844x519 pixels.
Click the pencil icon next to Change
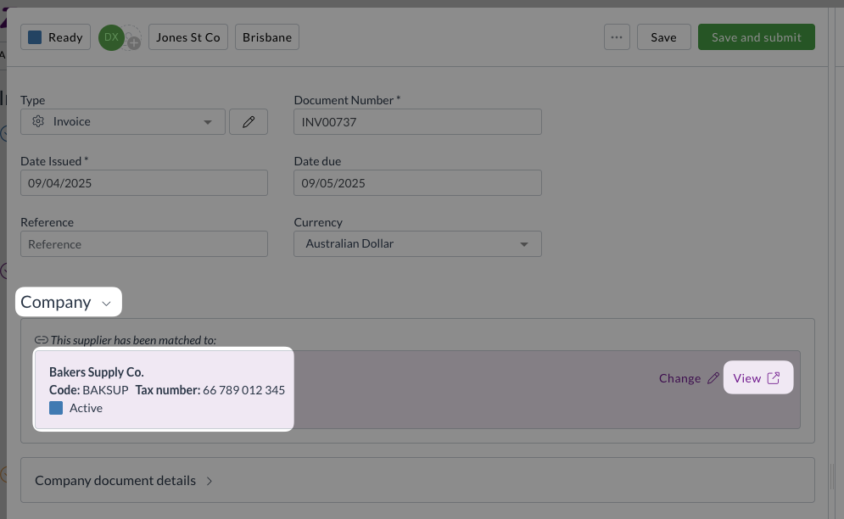coord(713,378)
